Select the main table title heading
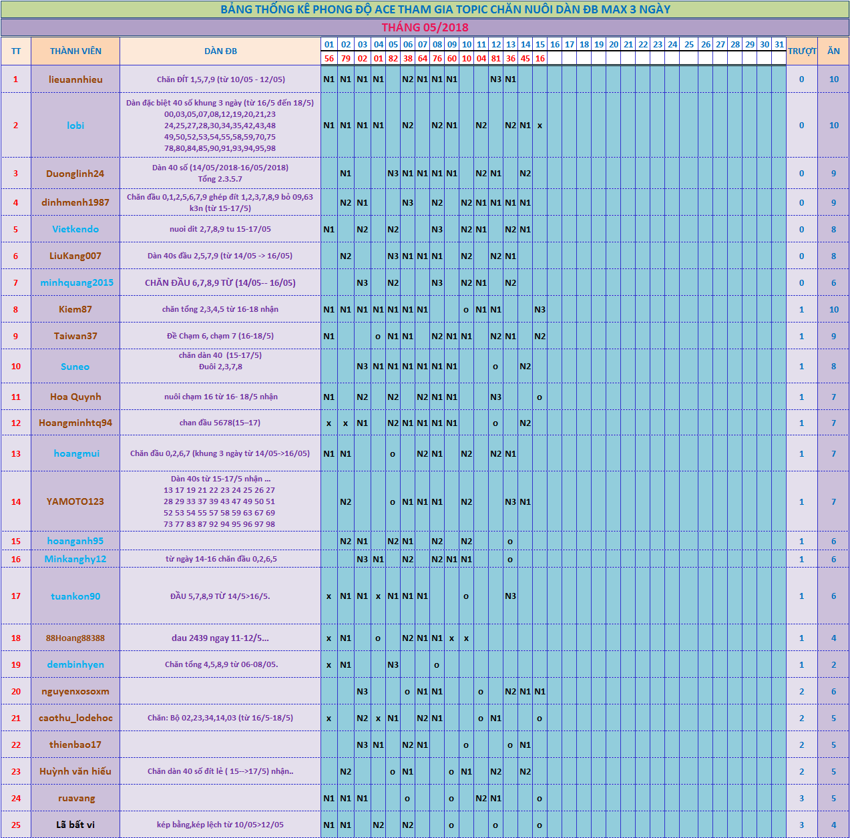Image resolution: width=850 pixels, height=838 pixels. tap(445, 9)
